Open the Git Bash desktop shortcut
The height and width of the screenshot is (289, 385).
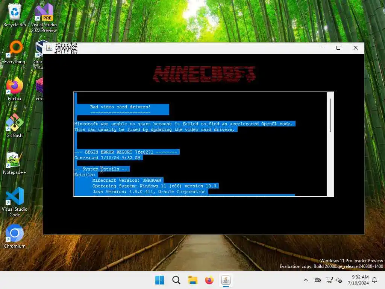pyautogui.click(x=15, y=126)
